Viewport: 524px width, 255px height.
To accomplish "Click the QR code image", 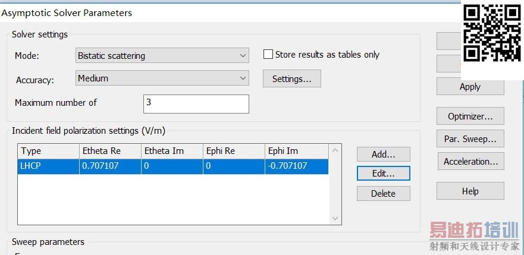I will pos(491,33).
